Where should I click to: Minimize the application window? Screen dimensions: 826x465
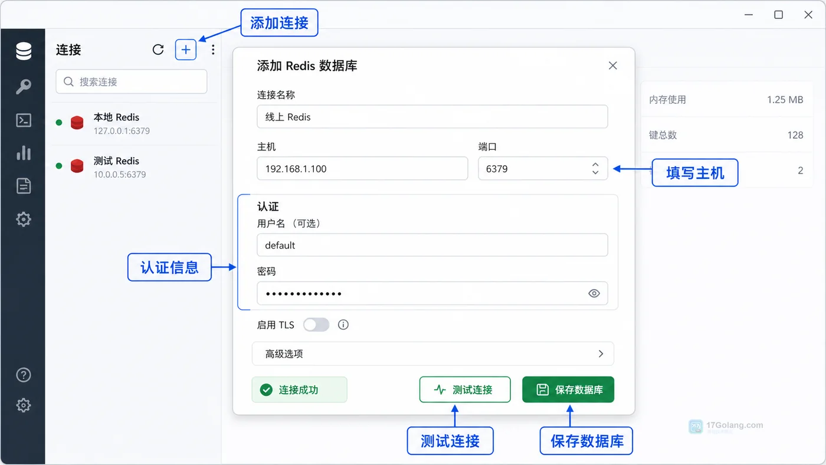click(x=749, y=15)
